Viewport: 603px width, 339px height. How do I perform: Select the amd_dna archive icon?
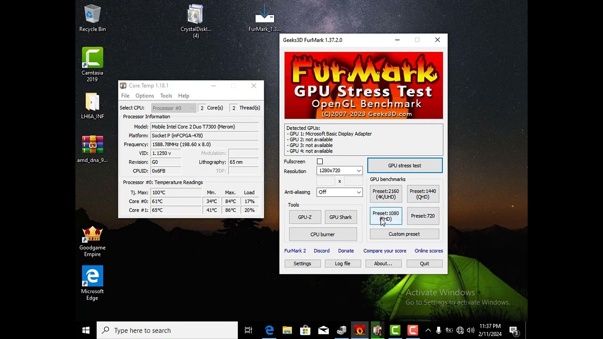click(92, 149)
